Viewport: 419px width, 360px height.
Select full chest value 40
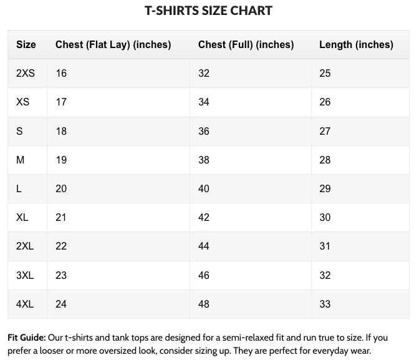[x=204, y=189]
